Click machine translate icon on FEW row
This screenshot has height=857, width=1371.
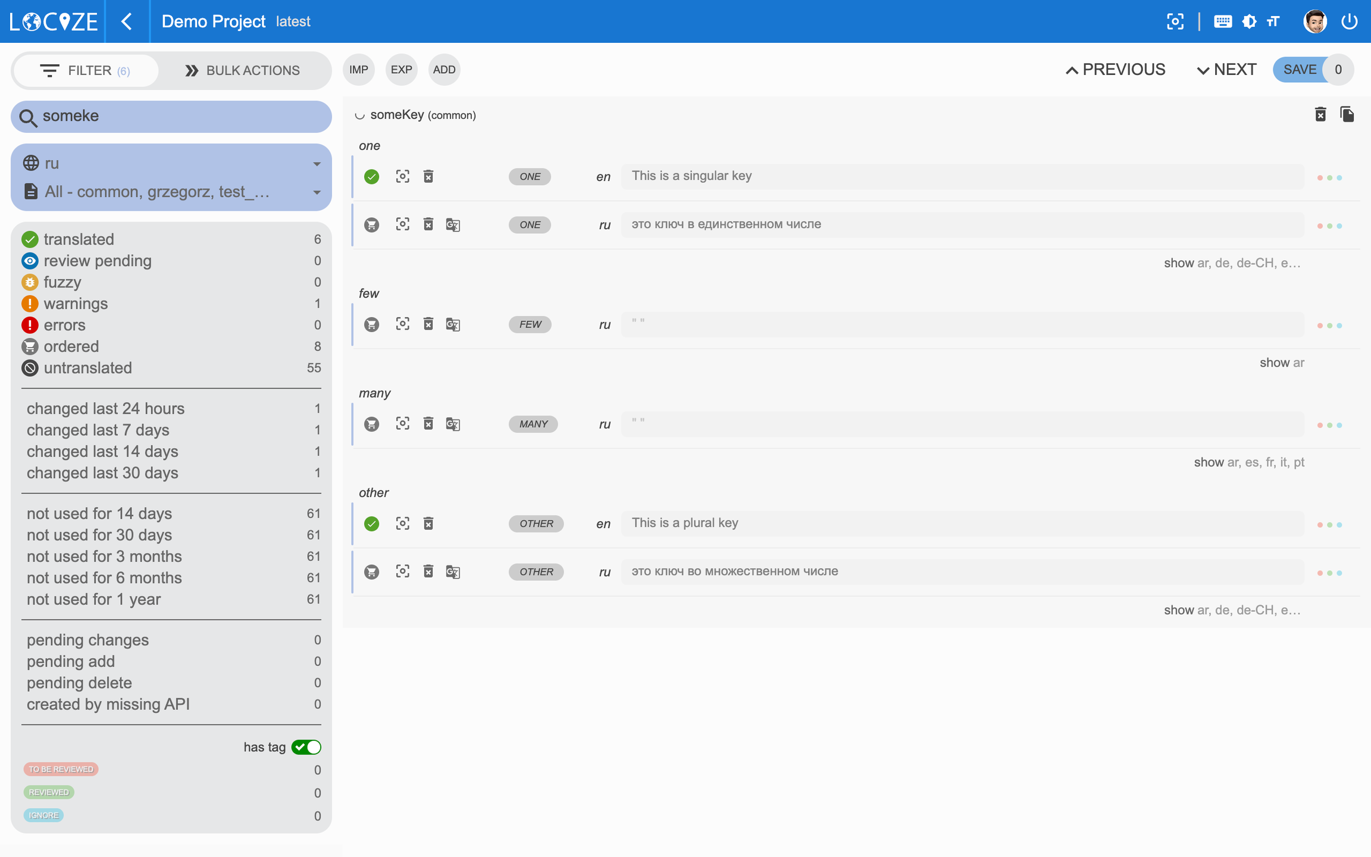tap(453, 324)
